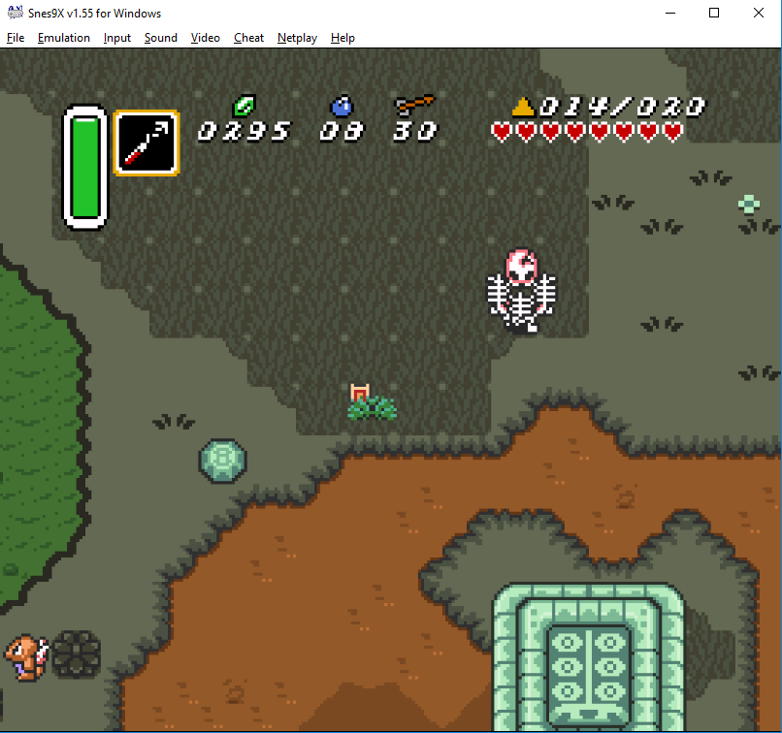The height and width of the screenshot is (733, 782).
Task: Click the golden triangle counter icon
Action: (x=524, y=107)
